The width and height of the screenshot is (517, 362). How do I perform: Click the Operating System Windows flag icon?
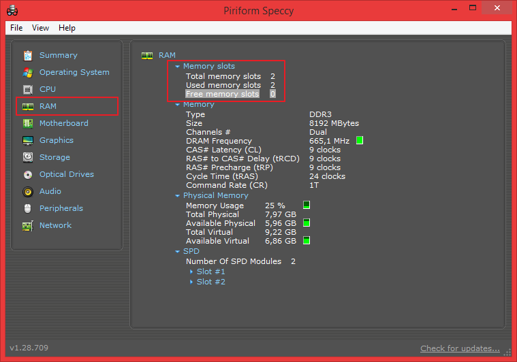(28, 72)
